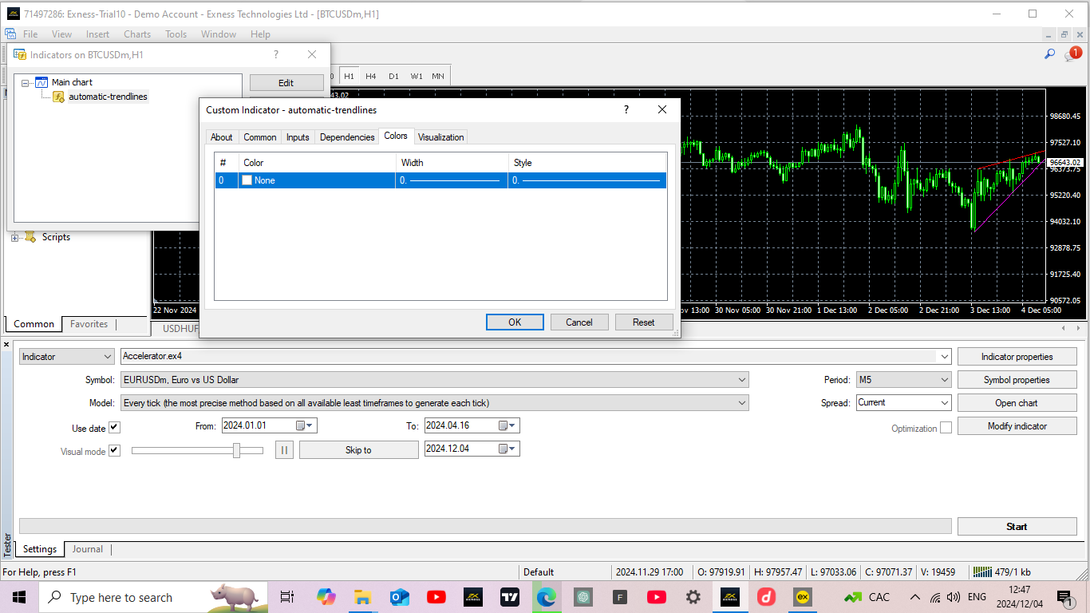Open Copilot from the taskbar
1090x613 pixels.
point(326,597)
